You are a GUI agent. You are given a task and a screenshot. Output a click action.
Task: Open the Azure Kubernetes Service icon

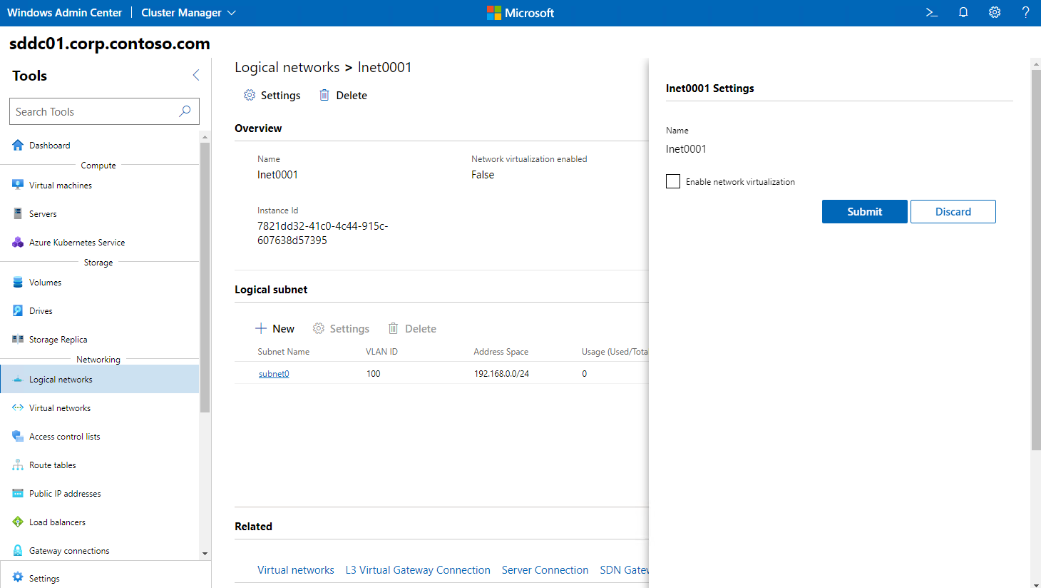(18, 242)
